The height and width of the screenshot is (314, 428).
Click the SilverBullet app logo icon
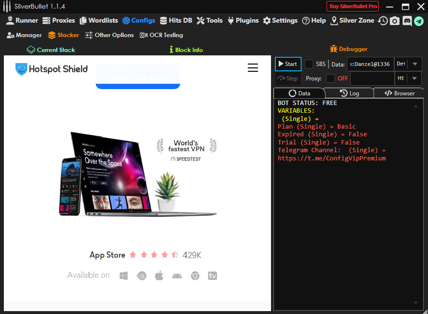click(x=7, y=6)
